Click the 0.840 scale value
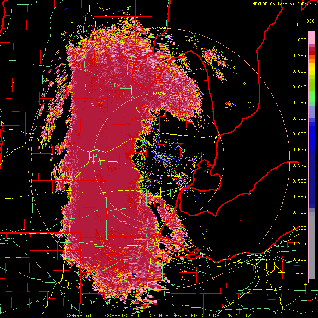 (299, 87)
